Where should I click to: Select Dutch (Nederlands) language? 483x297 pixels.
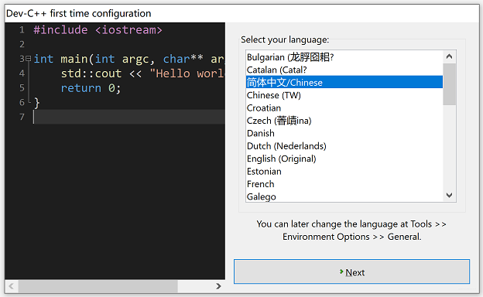(344, 145)
